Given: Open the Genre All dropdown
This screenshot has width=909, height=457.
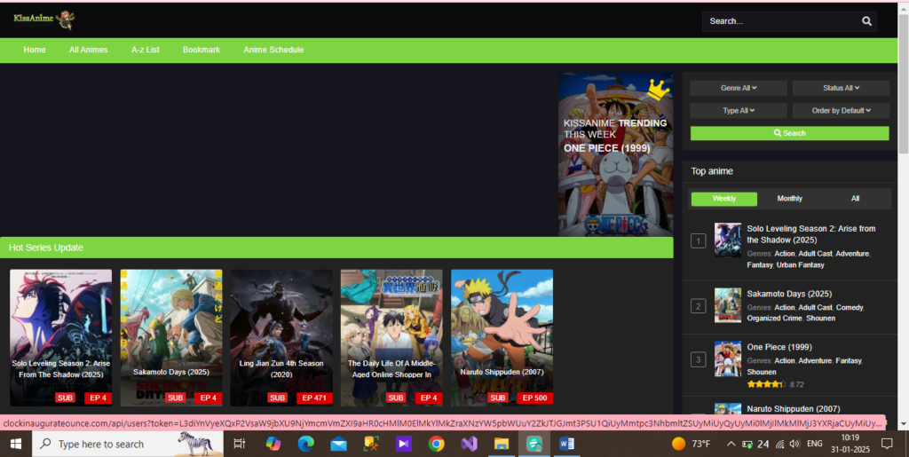Looking at the screenshot, I should click(738, 88).
